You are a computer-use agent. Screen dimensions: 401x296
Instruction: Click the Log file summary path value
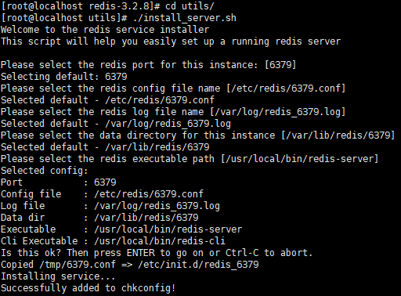click(157, 206)
